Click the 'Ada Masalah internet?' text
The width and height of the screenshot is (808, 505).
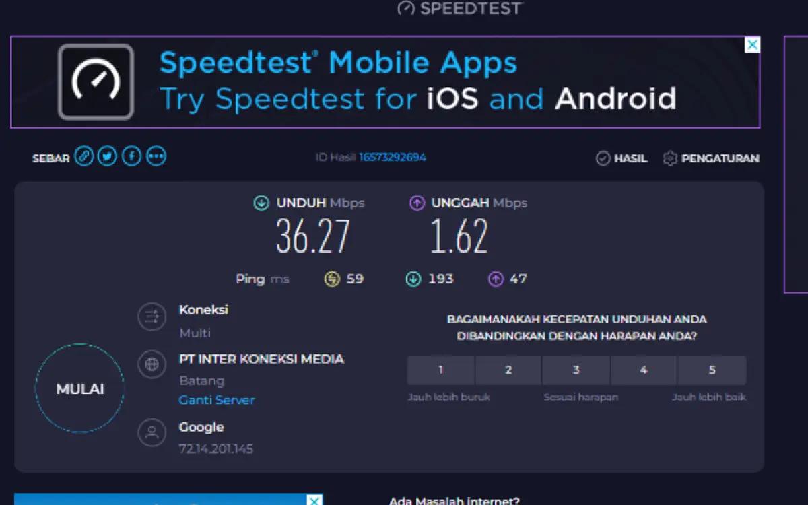pos(454,500)
